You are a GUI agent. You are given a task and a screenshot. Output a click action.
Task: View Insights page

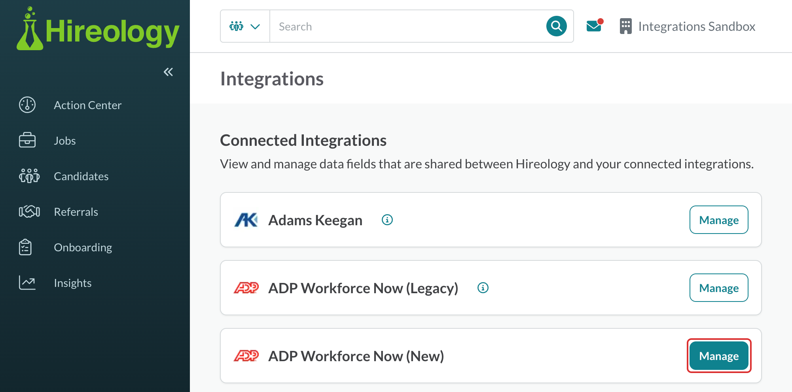pos(73,283)
